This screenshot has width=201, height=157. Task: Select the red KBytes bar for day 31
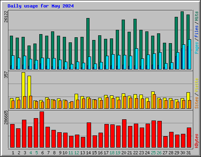pyautogui.click(x=189, y=137)
